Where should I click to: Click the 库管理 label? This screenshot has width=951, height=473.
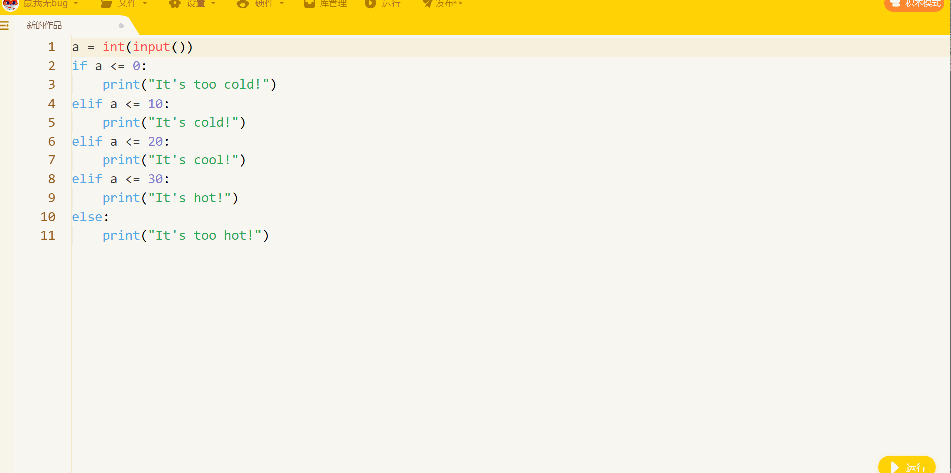[x=333, y=4]
